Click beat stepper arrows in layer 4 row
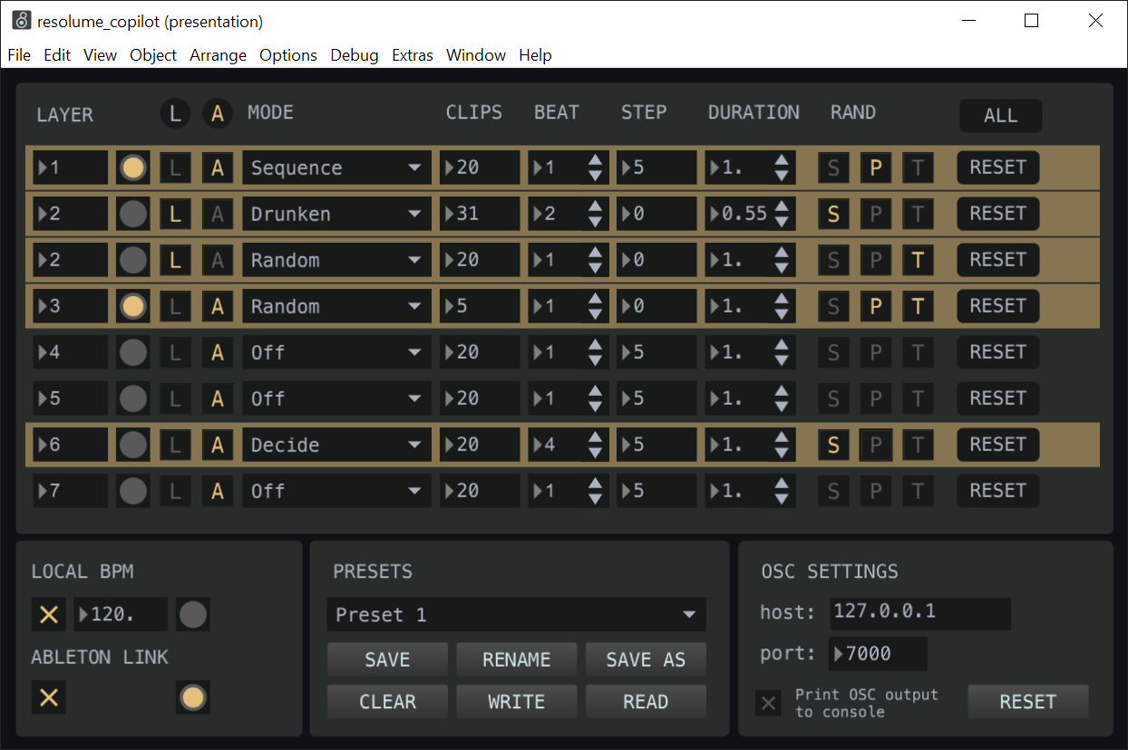The width and height of the screenshot is (1128, 750). (x=595, y=352)
